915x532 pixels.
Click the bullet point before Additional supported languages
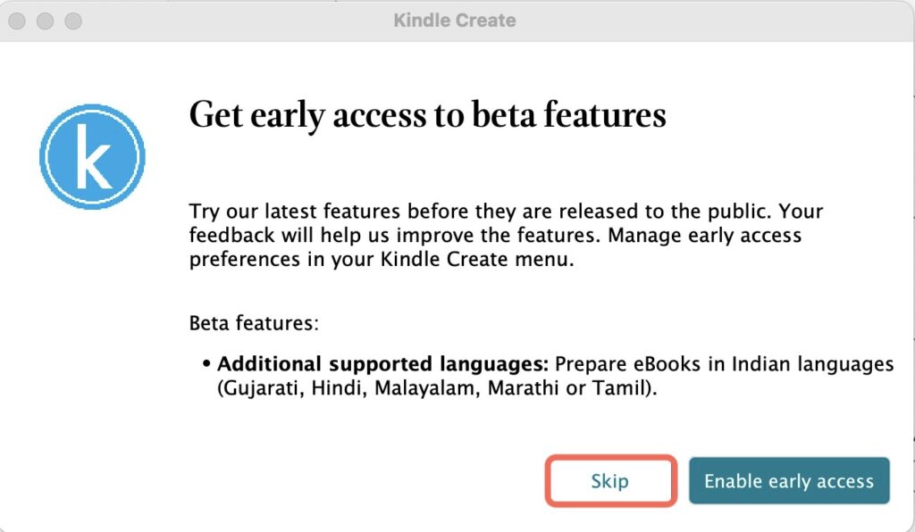click(206, 364)
